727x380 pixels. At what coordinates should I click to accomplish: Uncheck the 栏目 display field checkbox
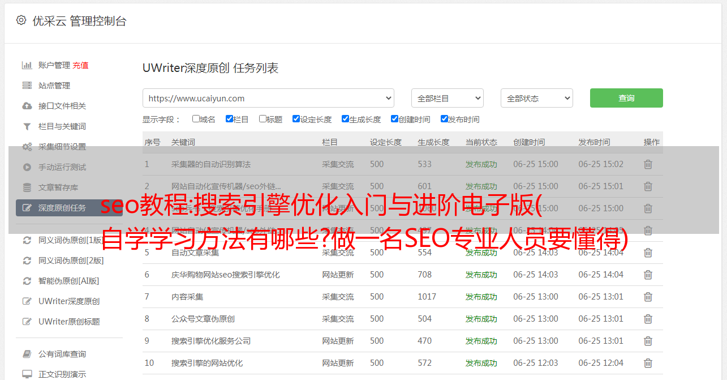[x=229, y=119]
